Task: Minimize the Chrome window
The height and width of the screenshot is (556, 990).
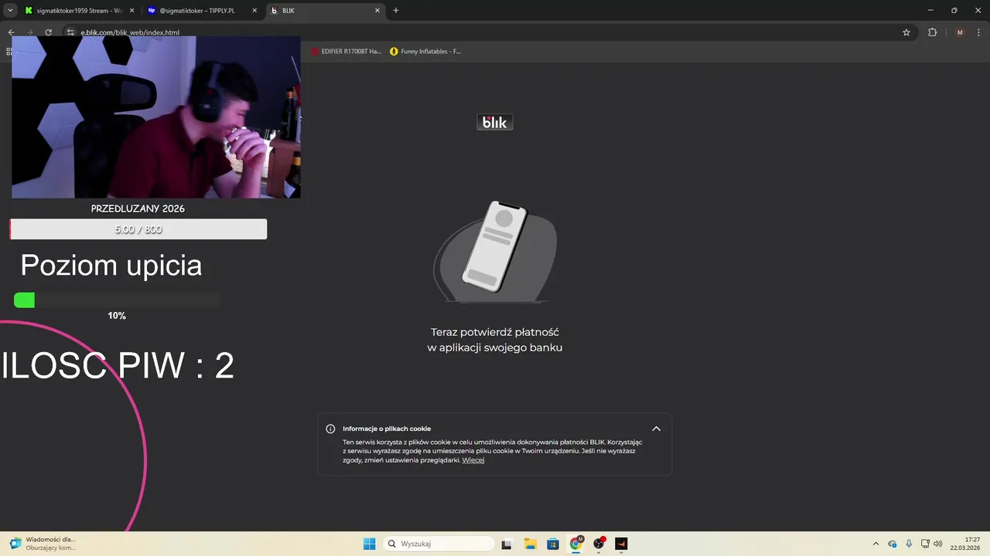Action: (x=930, y=11)
